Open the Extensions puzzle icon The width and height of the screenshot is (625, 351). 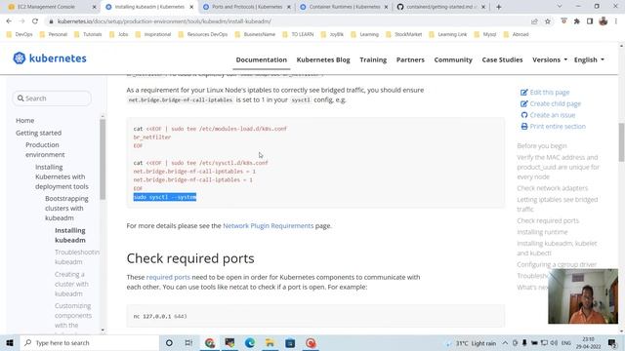577,21
